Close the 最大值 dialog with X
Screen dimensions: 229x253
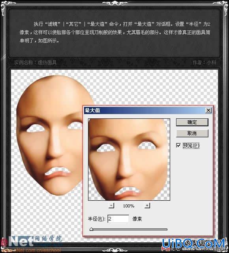click(x=208, y=110)
